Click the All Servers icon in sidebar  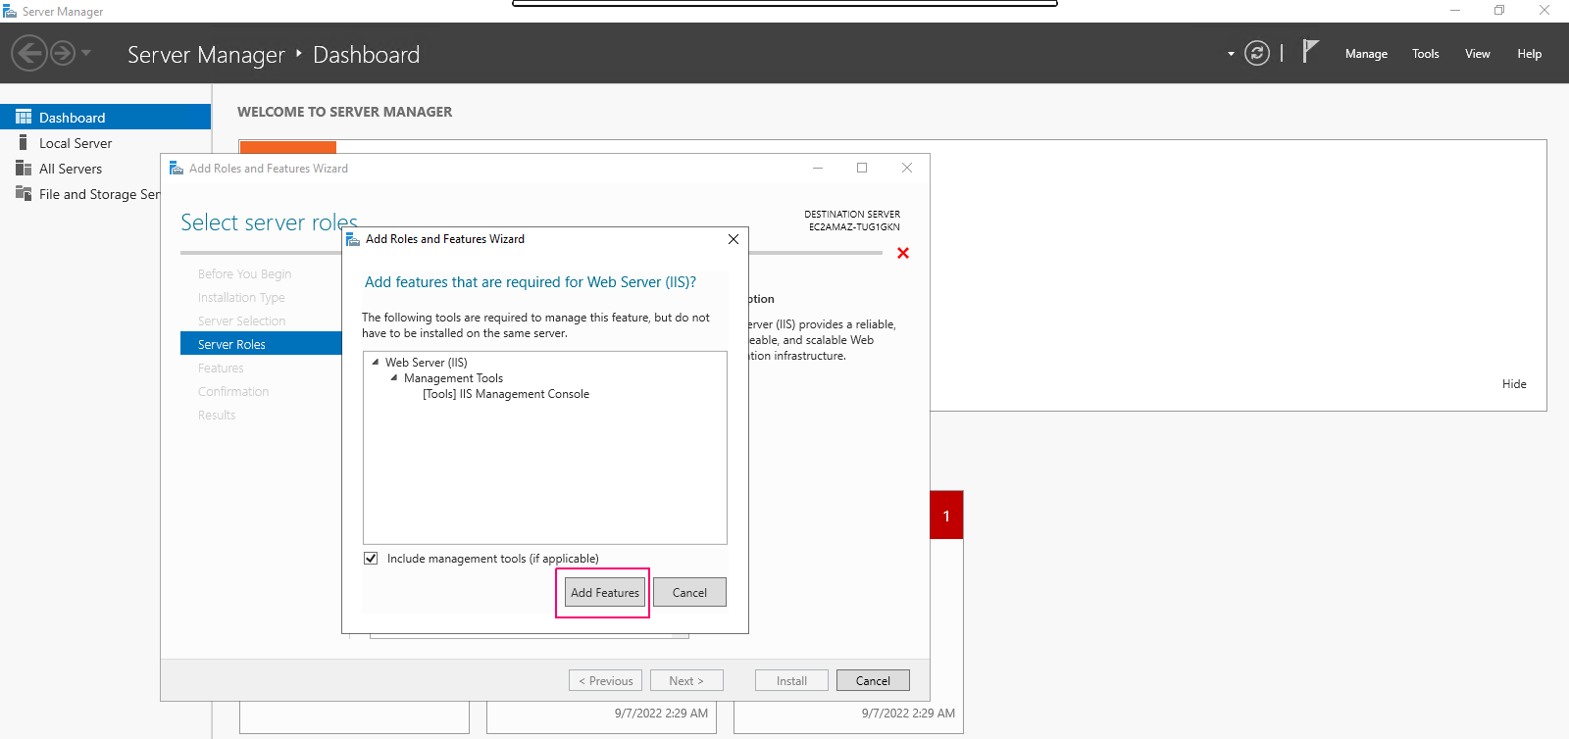24,168
